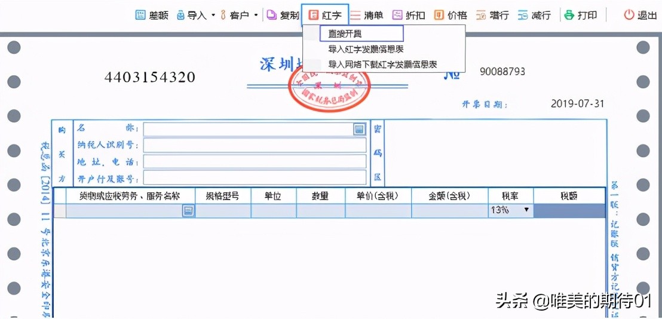The height and width of the screenshot is (319, 662).
Task: Click the 差额 toolbar icon
Action: 141,15
